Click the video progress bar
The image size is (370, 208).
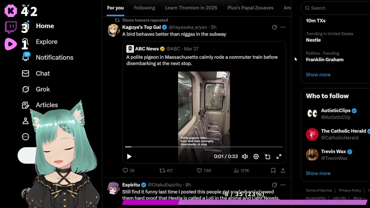coord(204,147)
